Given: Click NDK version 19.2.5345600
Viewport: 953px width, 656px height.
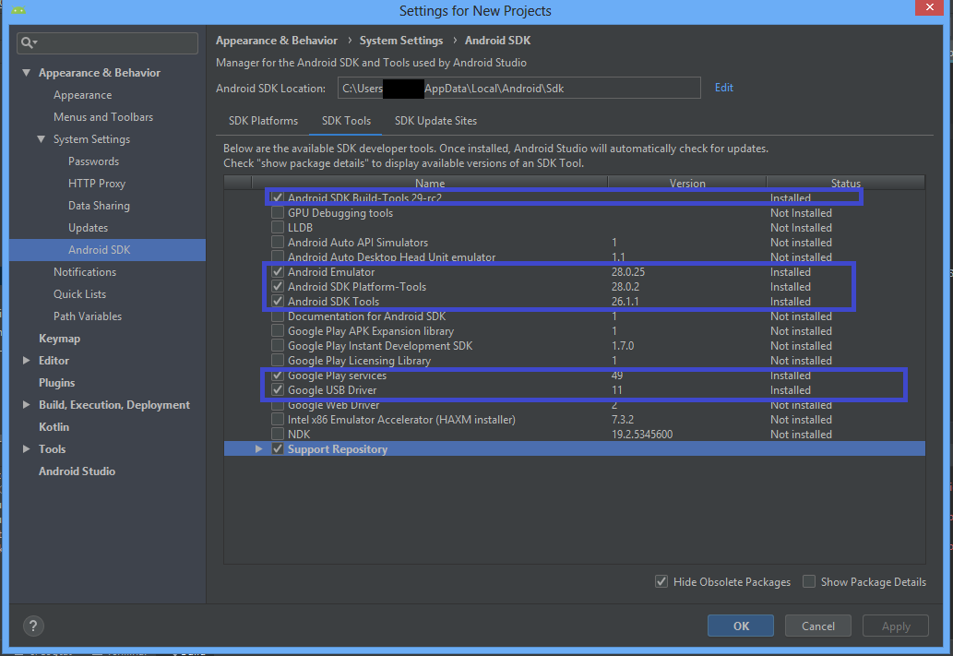Looking at the screenshot, I should (642, 434).
